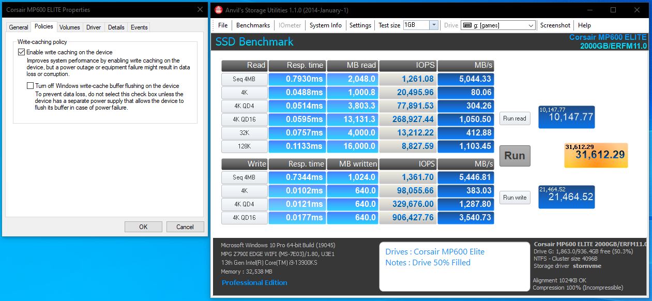The width and height of the screenshot is (652, 301).
Task: Click the drive icon in Drive selector
Action: pos(466,25)
